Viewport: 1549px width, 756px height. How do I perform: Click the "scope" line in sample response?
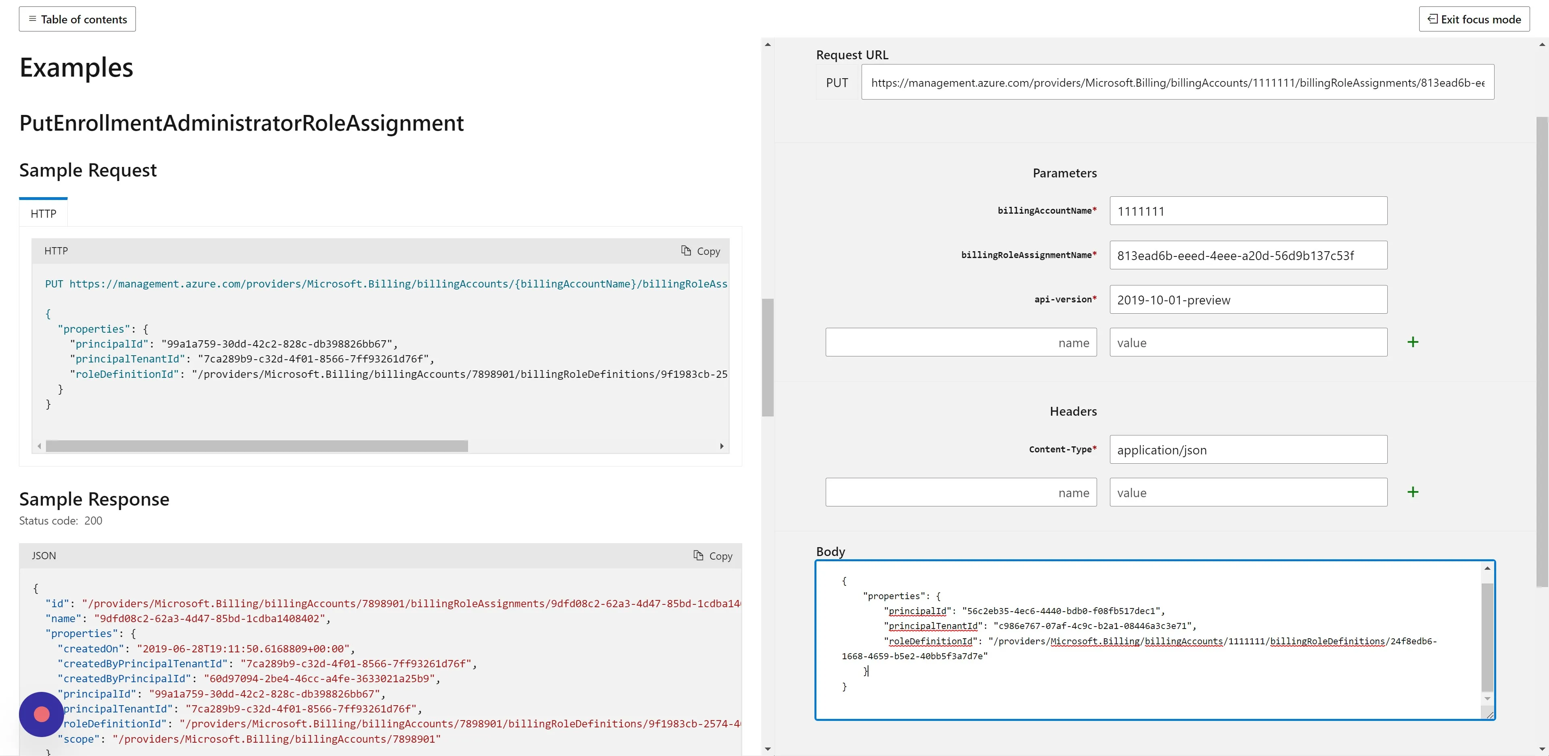click(250, 739)
